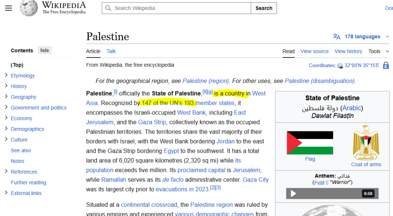393x216 pixels.
Task: Click the coordinates globe icon
Action: [x=340, y=66]
